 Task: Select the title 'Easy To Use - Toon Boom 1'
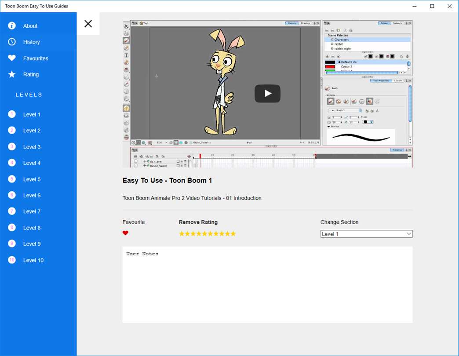pyautogui.click(x=167, y=181)
